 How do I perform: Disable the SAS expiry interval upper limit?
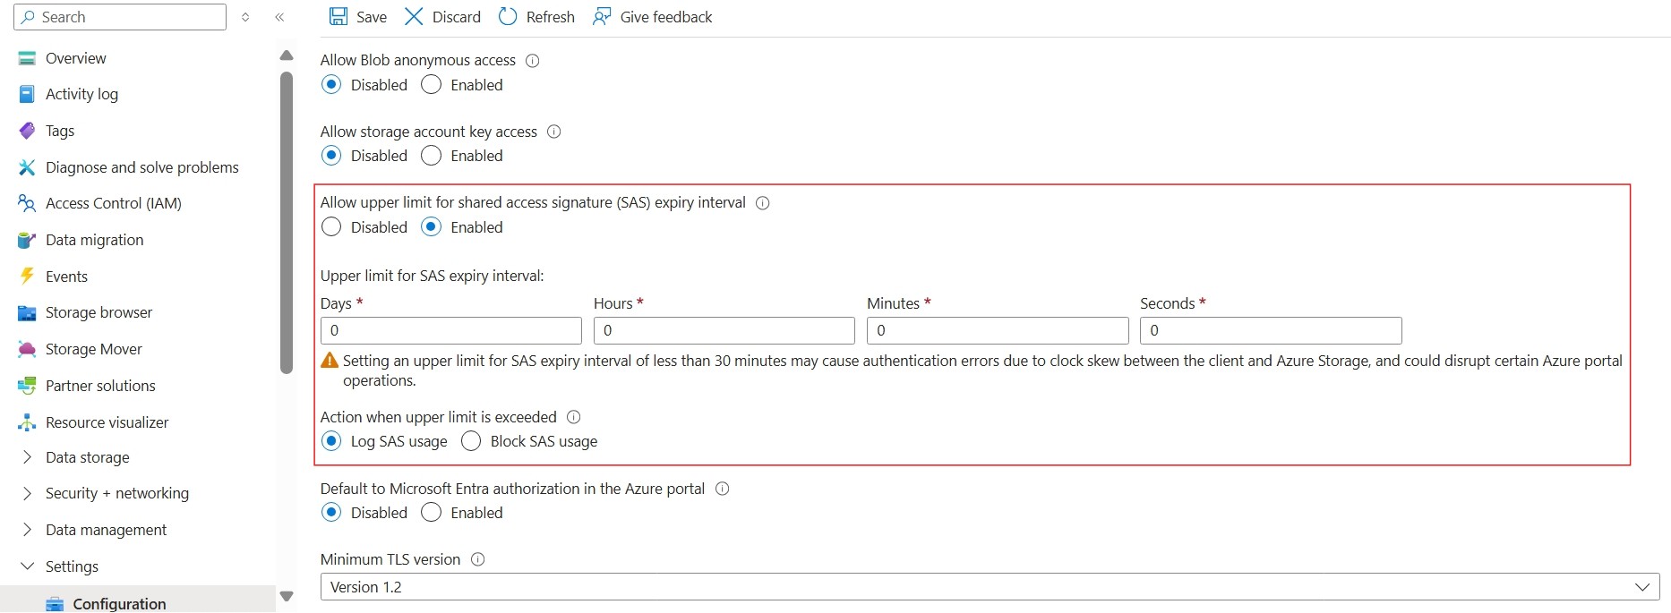331,227
